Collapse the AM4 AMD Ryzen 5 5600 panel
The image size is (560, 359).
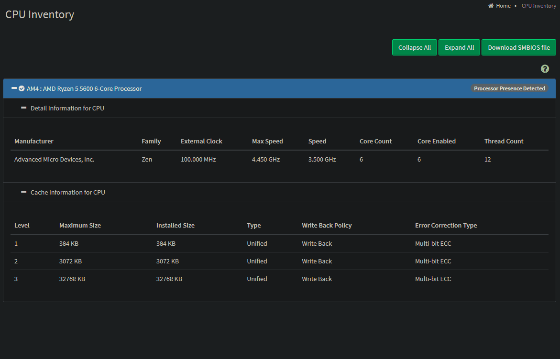pyautogui.click(x=14, y=88)
